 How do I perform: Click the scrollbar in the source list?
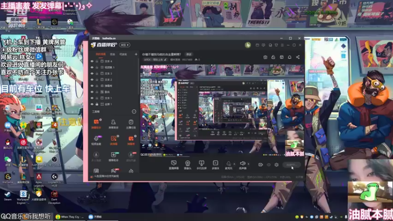(139, 78)
